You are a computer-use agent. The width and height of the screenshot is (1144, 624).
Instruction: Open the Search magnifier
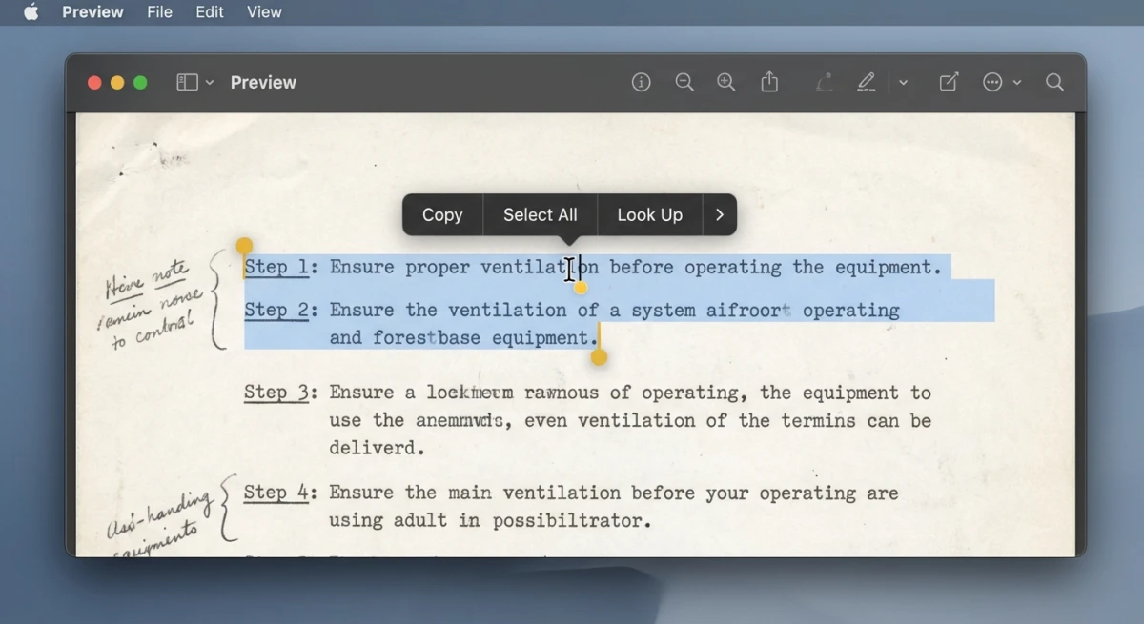pyautogui.click(x=1054, y=83)
